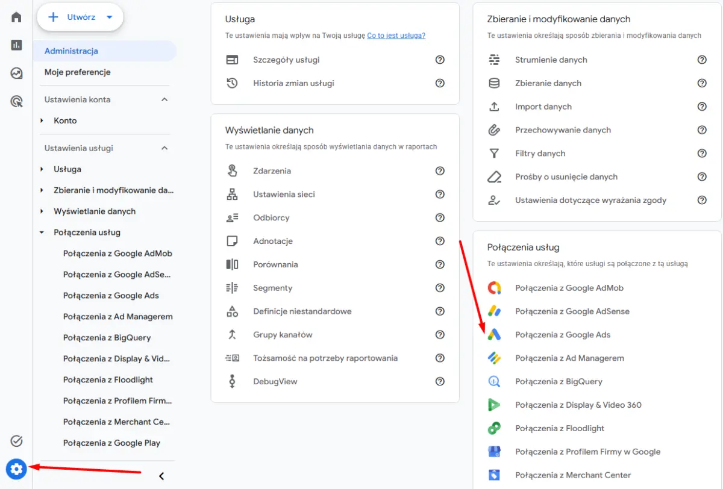Expand the Konto tree item
The image size is (723, 489).
(x=42, y=120)
